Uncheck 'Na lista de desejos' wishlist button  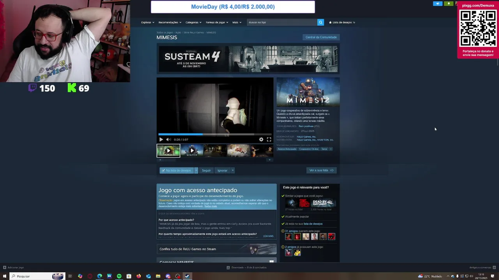[177, 170]
